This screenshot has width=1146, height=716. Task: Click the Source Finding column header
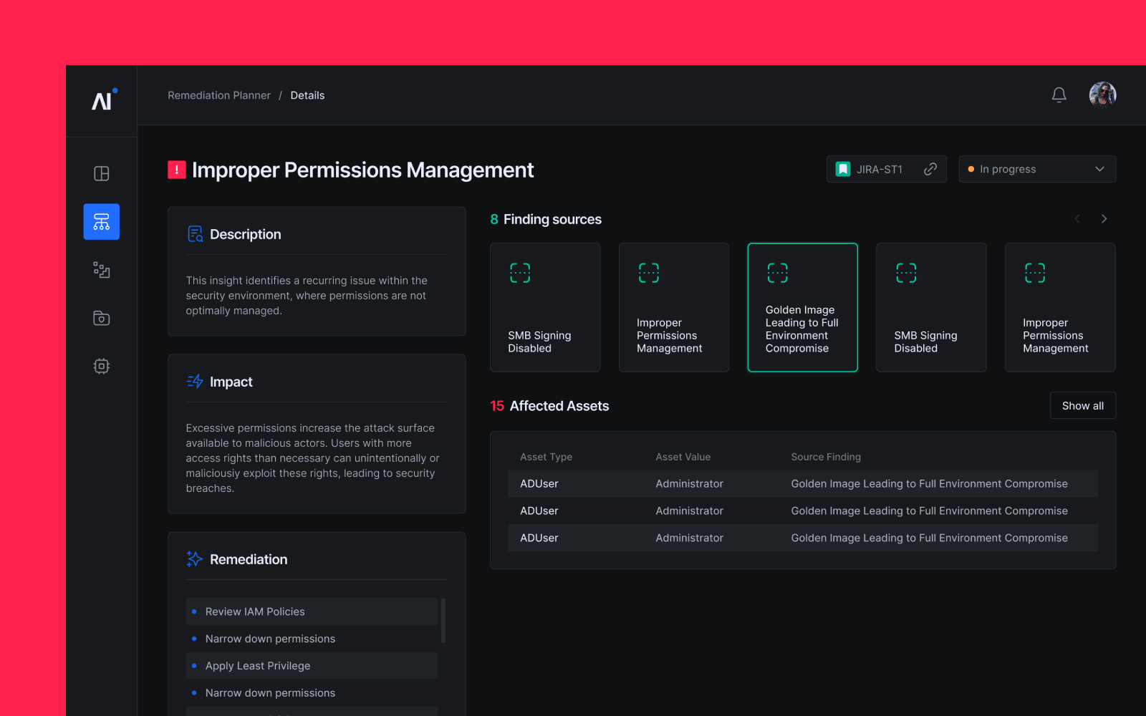(826, 457)
